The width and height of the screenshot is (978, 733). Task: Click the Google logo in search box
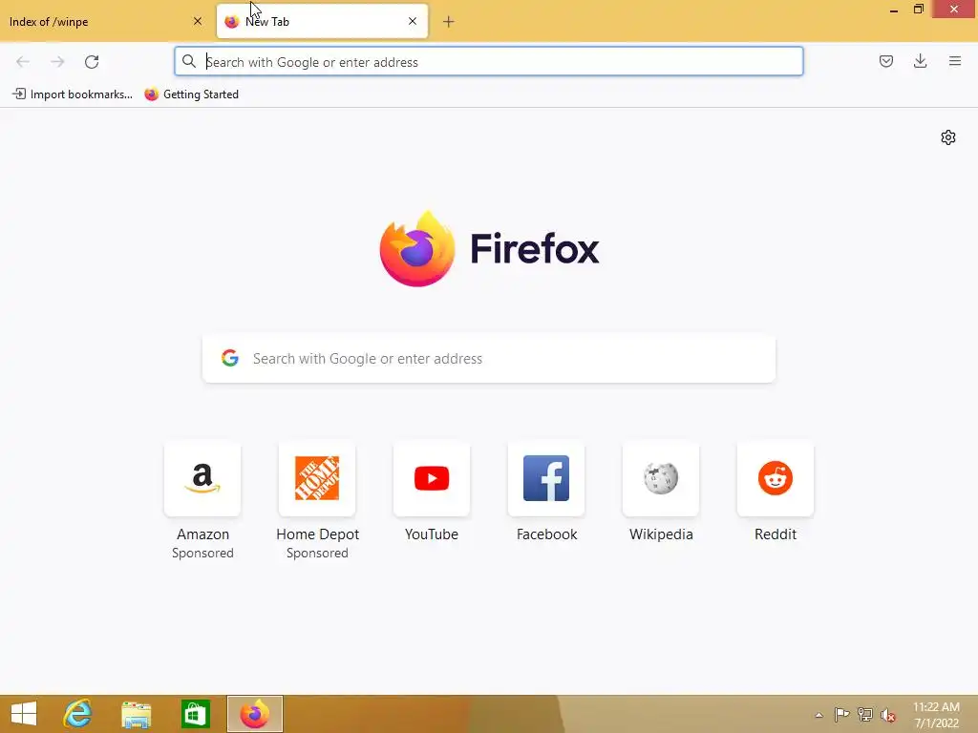(230, 358)
